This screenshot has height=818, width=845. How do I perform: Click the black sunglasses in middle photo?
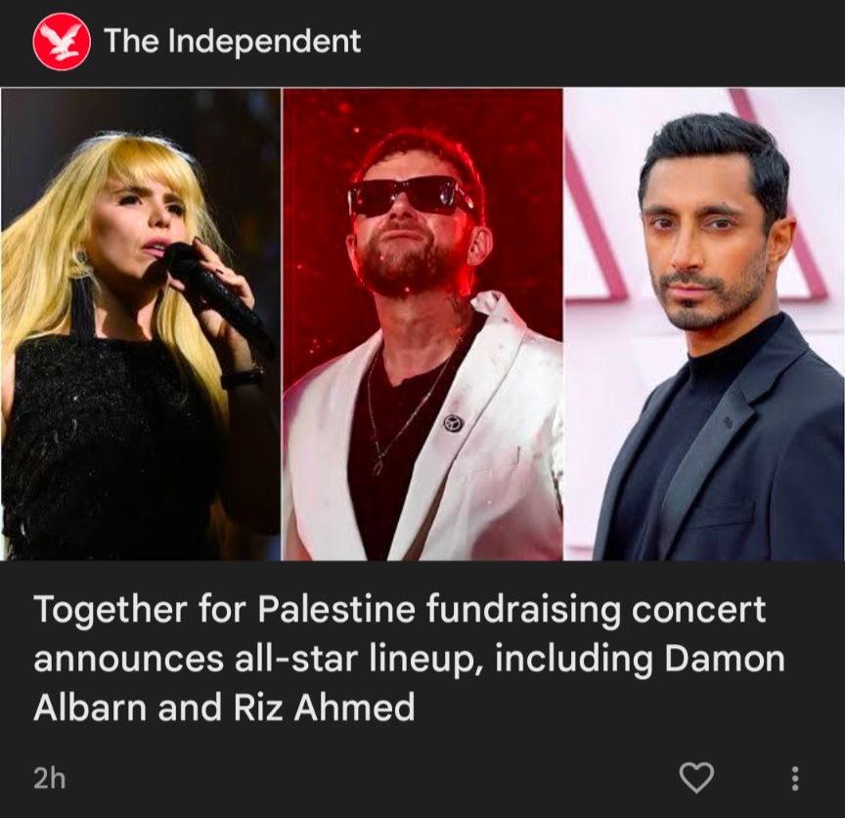pyautogui.click(x=411, y=197)
